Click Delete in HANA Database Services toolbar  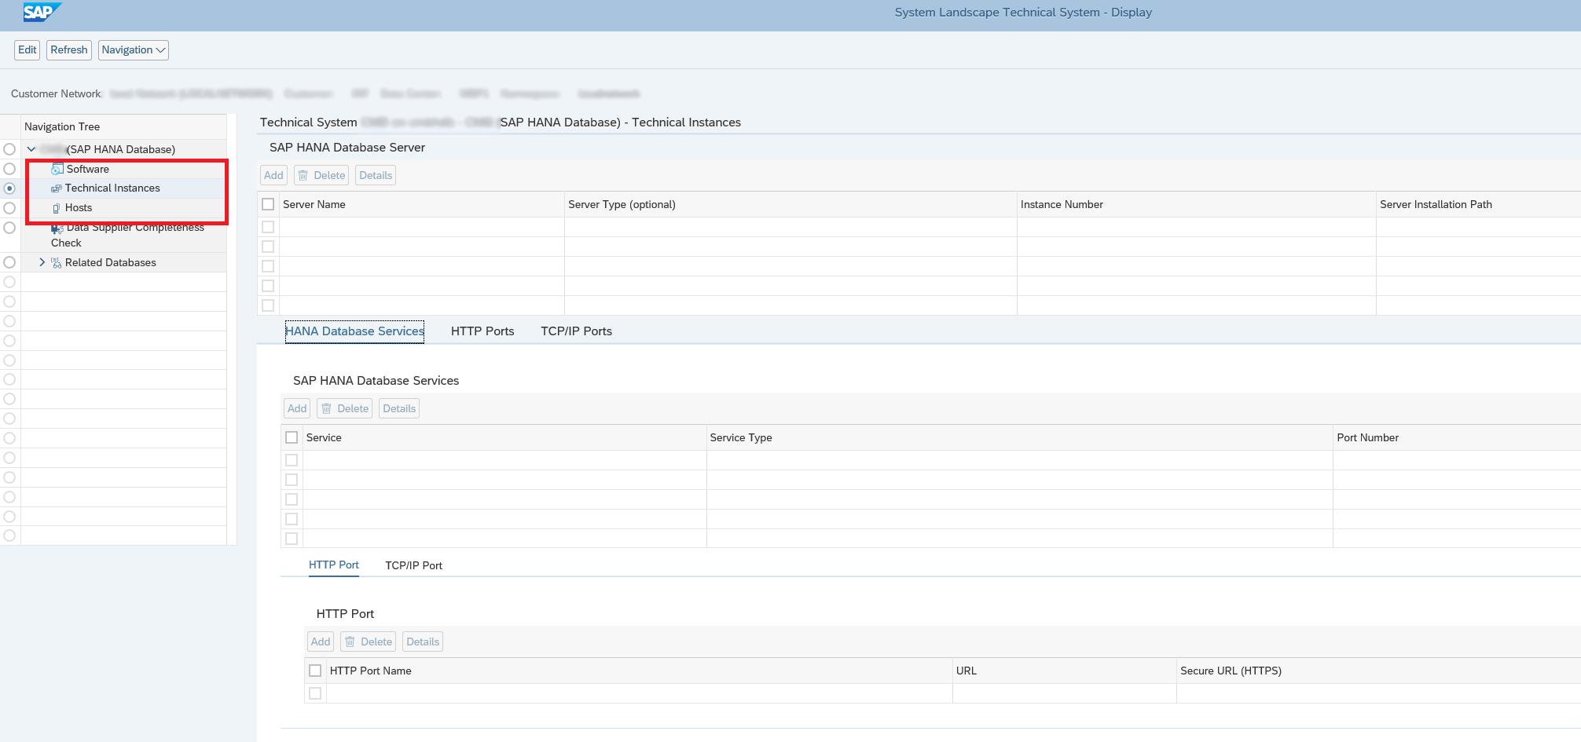[345, 408]
